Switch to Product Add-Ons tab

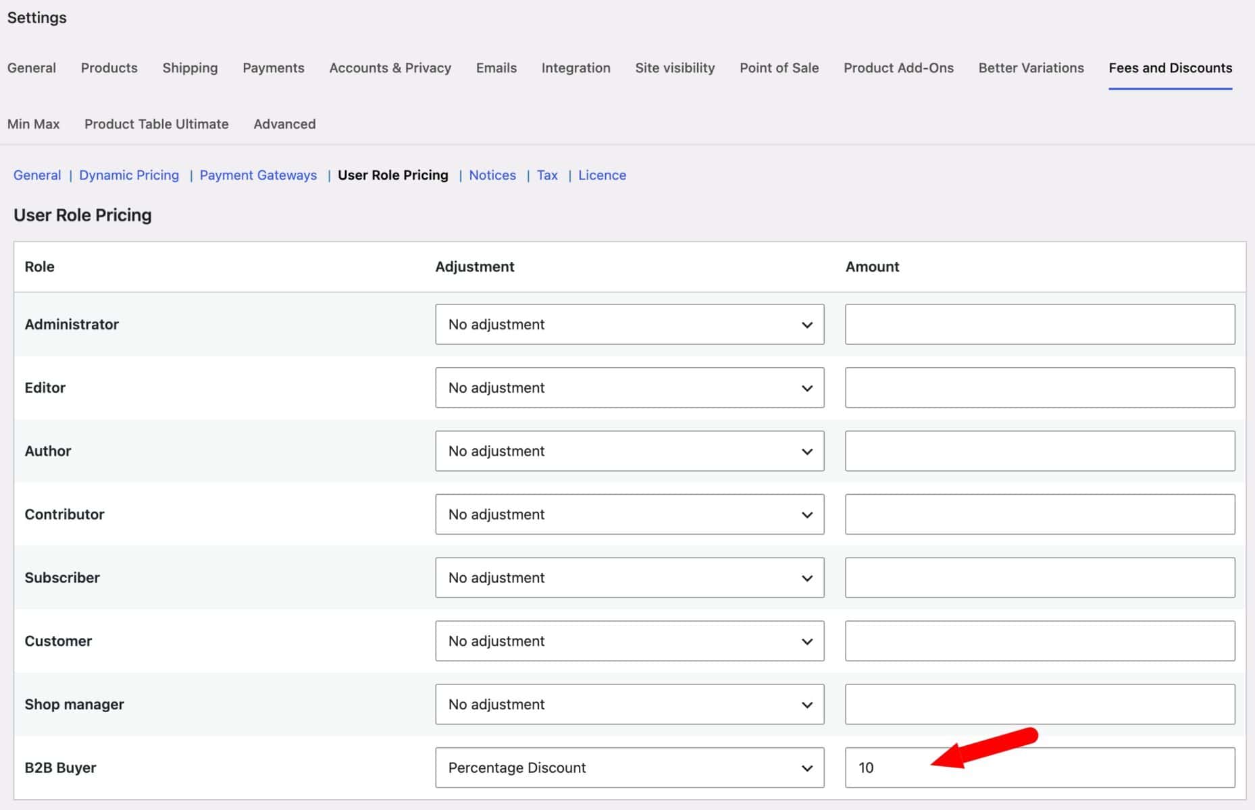pyautogui.click(x=898, y=68)
